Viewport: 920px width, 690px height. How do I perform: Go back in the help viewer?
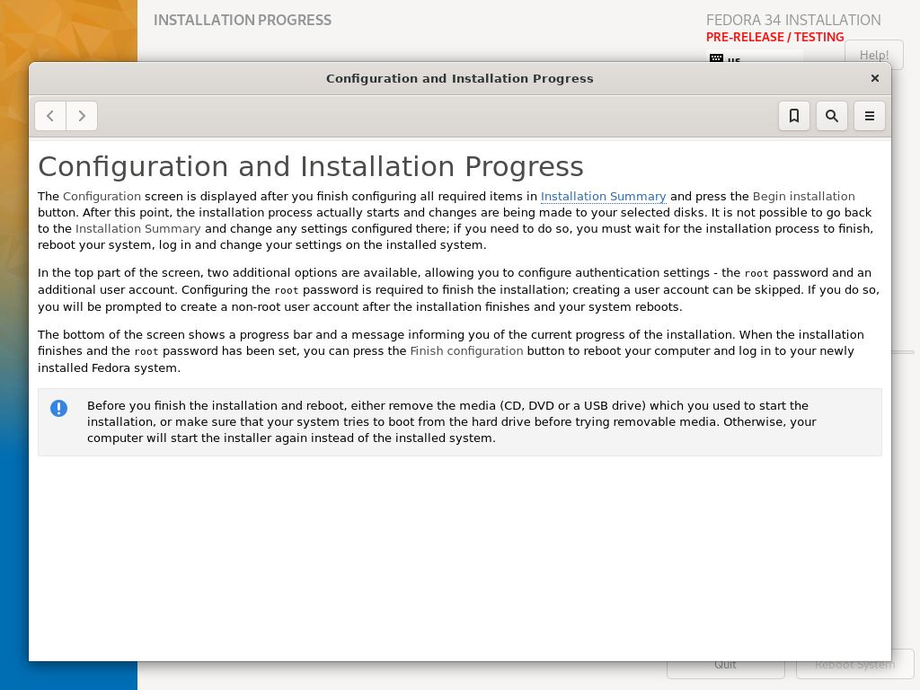click(50, 116)
